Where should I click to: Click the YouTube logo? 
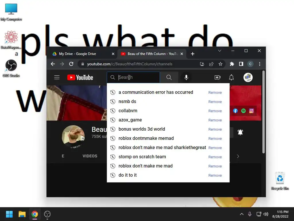[80, 77]
